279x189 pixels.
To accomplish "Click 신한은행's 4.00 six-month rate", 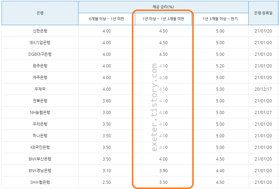I will click(x=107, y=31).
